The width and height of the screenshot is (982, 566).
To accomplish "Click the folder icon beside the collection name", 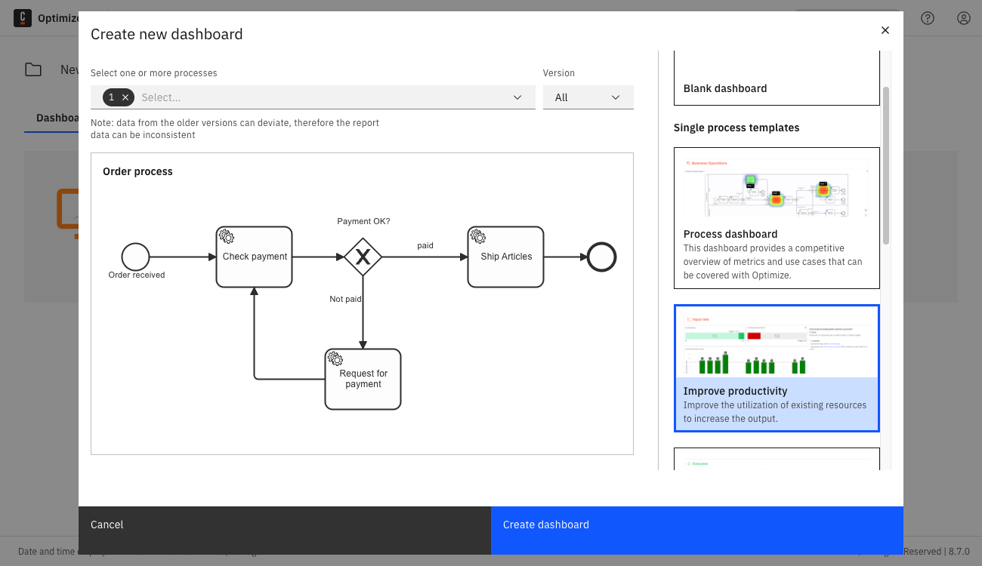I will (33, 69).
